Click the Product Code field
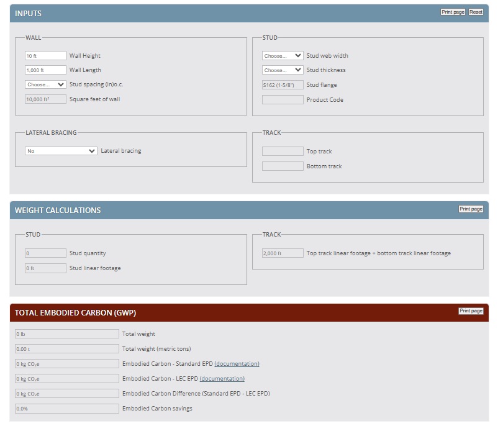498x426 pixels. tap(283, 100)
